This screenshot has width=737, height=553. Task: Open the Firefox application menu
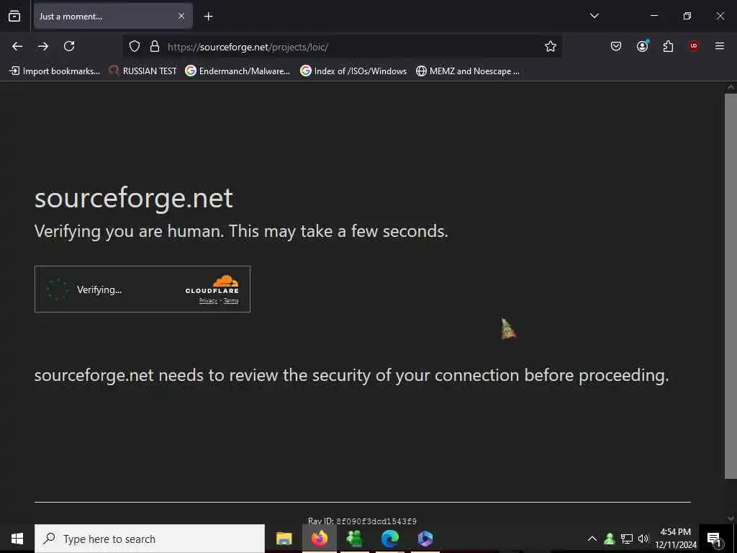pos(720,46)
